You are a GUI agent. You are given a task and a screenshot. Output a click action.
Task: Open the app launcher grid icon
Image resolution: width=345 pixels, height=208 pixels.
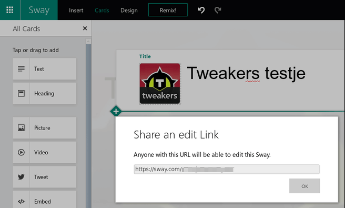click(9, 10)
